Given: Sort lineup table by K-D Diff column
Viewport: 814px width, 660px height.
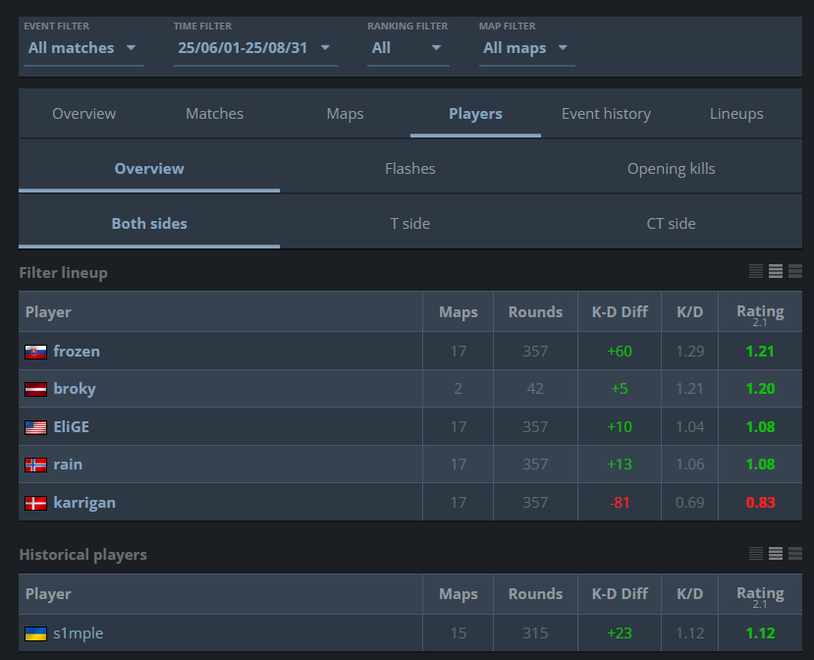Looking at the screenshot, I should click(620, 312).
